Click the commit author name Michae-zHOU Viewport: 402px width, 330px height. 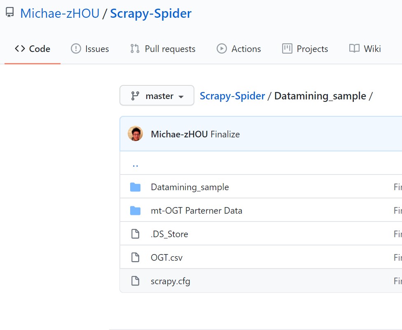coord(179,134)
